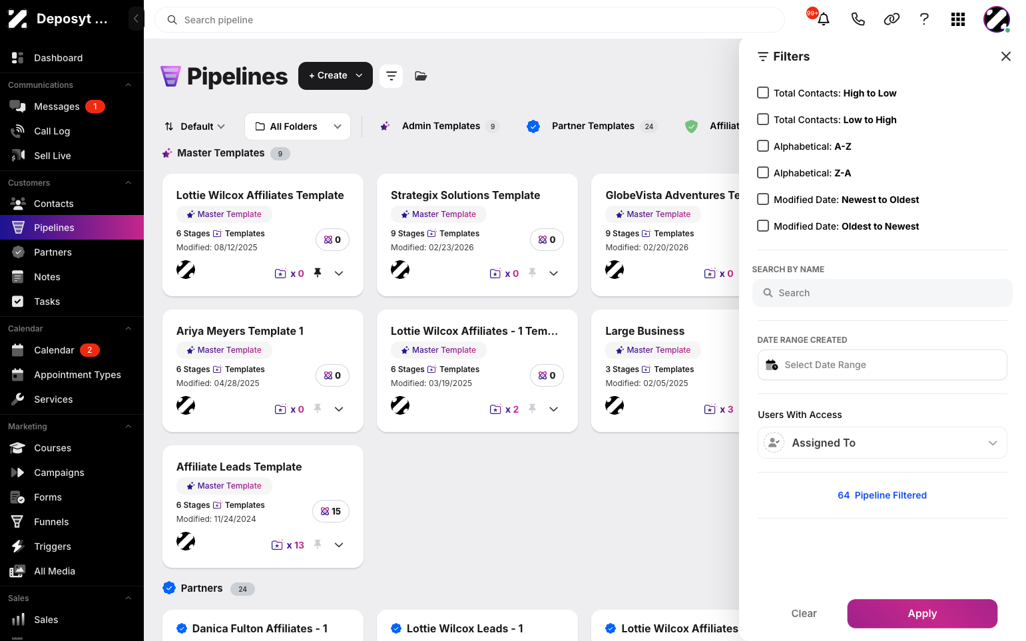Click the Search pipeline box

(x=469, y=20)
